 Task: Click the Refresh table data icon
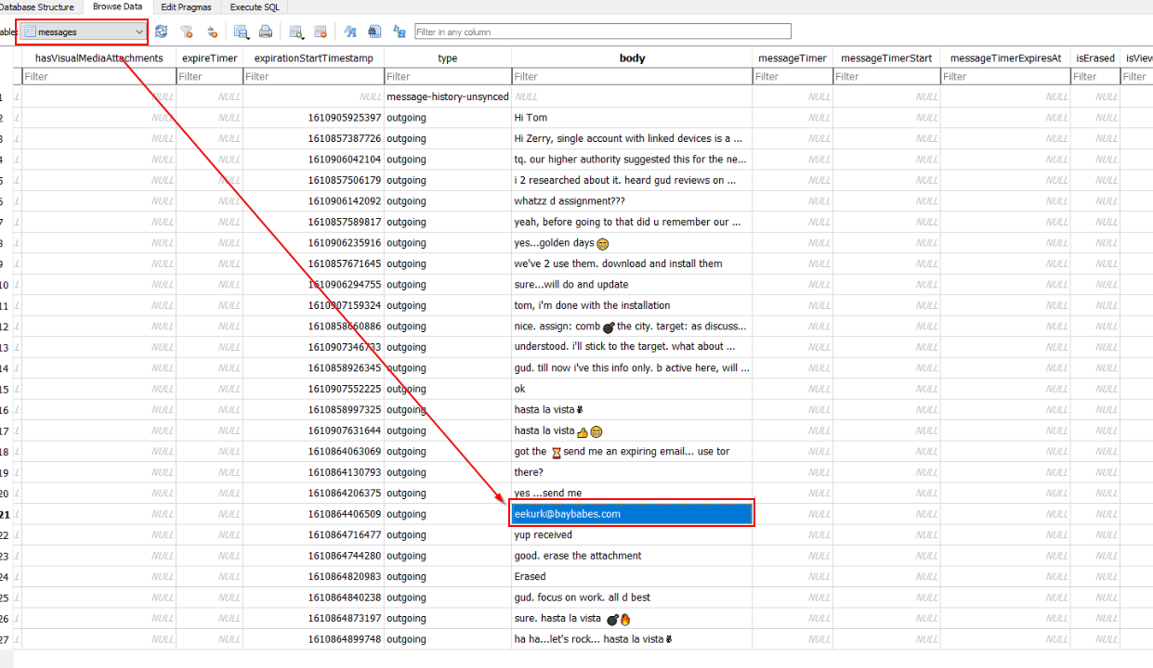click(x=162, y=32)
